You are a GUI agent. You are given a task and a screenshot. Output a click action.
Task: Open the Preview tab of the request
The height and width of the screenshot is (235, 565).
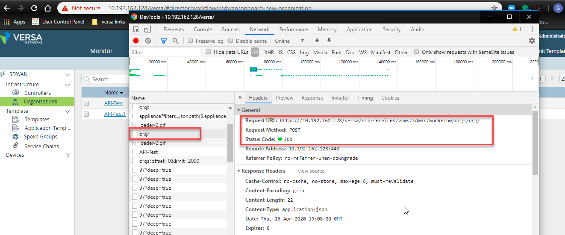pos(285,98)
